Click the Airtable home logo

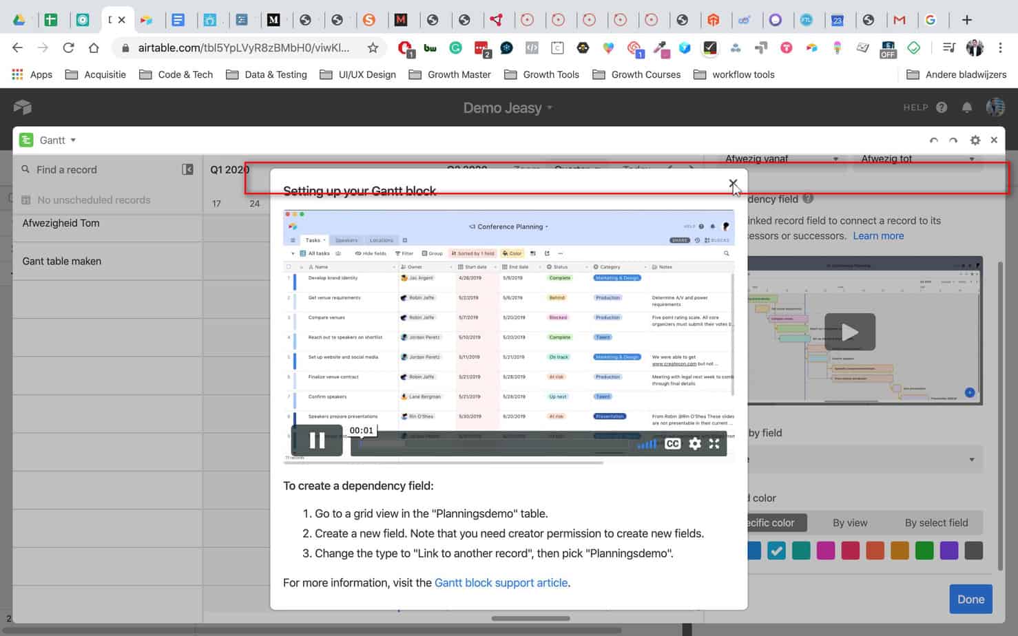pos(23,107)
